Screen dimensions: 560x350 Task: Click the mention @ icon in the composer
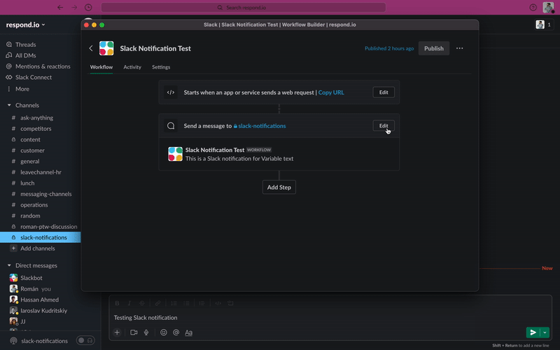(176, 332)
